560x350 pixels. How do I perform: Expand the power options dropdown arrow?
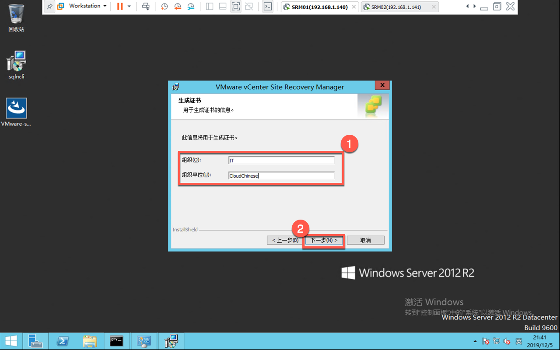coord(129,7)
